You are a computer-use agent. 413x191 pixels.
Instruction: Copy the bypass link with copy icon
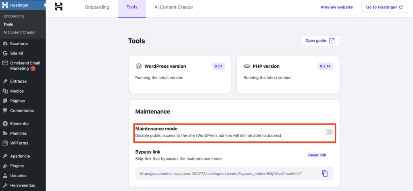click(325, 174)
